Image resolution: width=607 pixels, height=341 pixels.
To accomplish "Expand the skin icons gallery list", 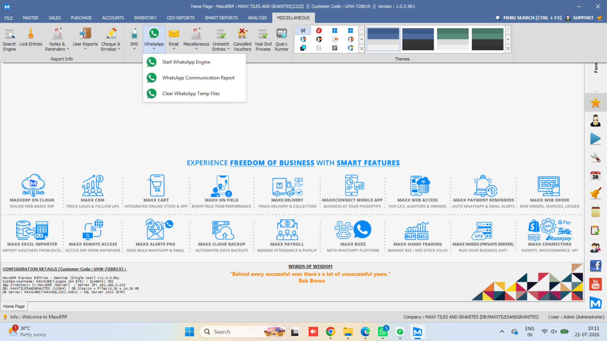I will [361, 49].
